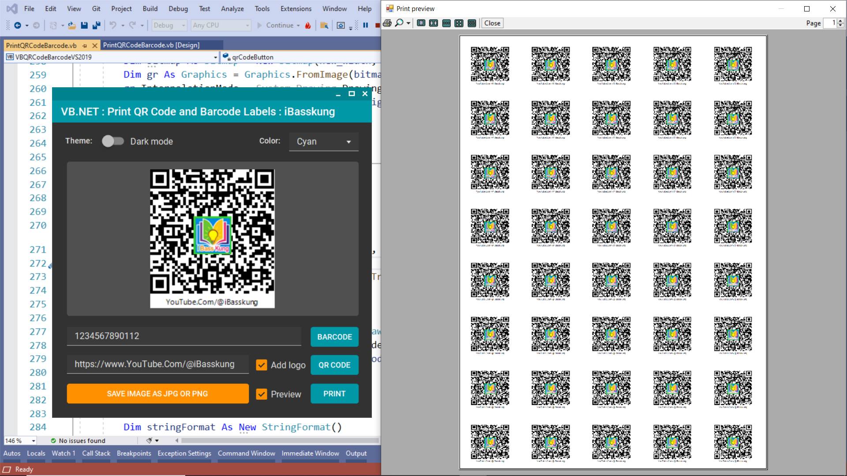Open the Any CPU platform dropdown
The image size is (847, 476).
(221, 26)
